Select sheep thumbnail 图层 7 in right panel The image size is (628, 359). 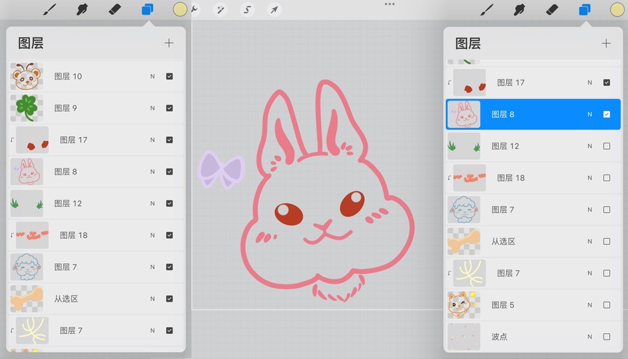point(464,210)
